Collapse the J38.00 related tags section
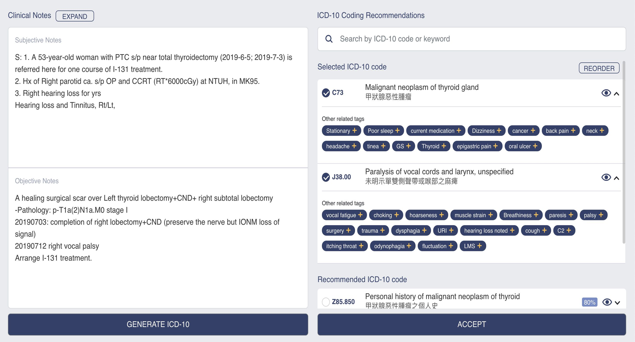This screenshot has width=635, height=342. (x=617, y=178)
